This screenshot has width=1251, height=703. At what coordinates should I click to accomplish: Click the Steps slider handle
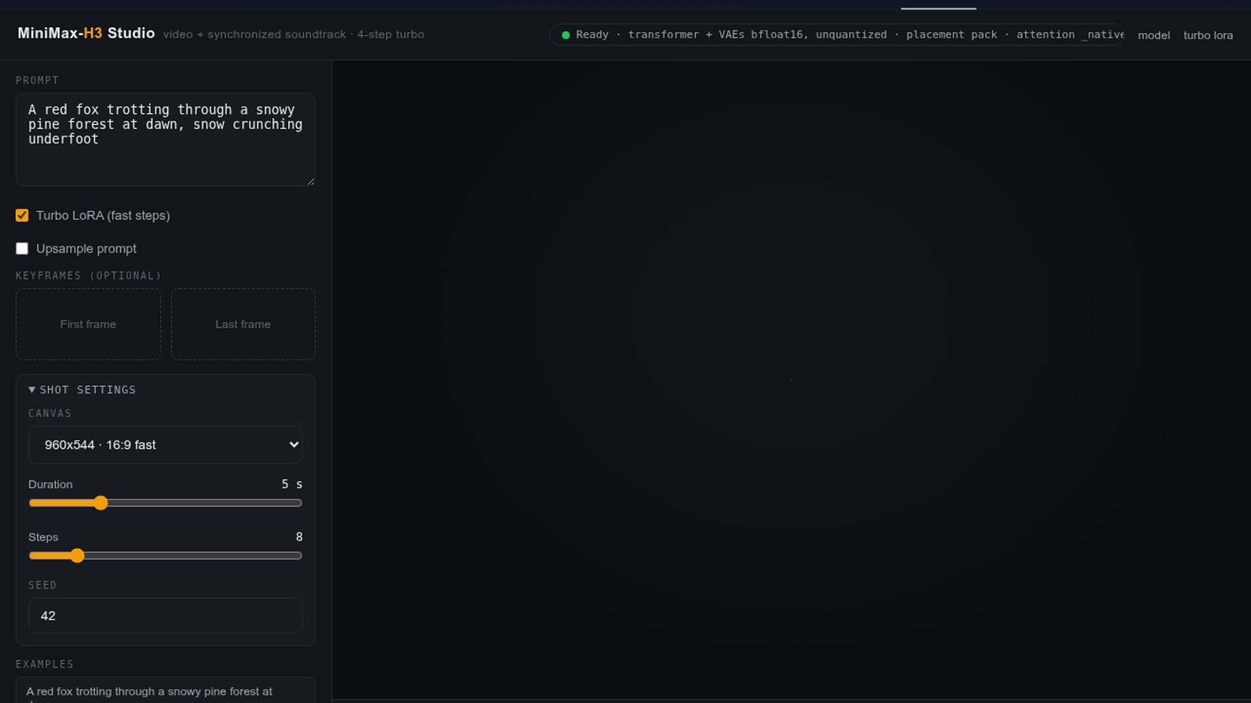tap(78, 556)
